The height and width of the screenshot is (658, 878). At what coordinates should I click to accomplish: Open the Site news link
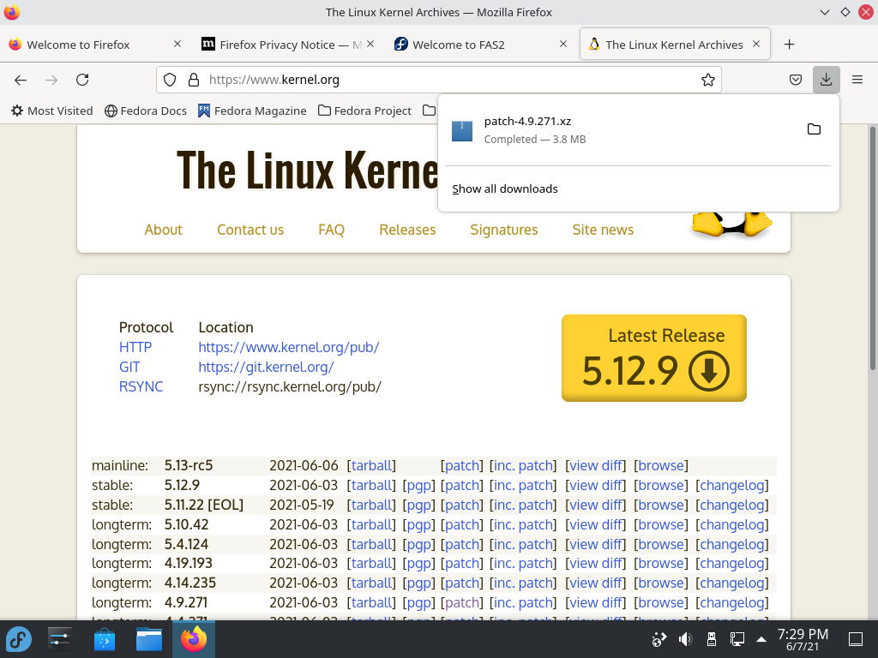point(603,230)
